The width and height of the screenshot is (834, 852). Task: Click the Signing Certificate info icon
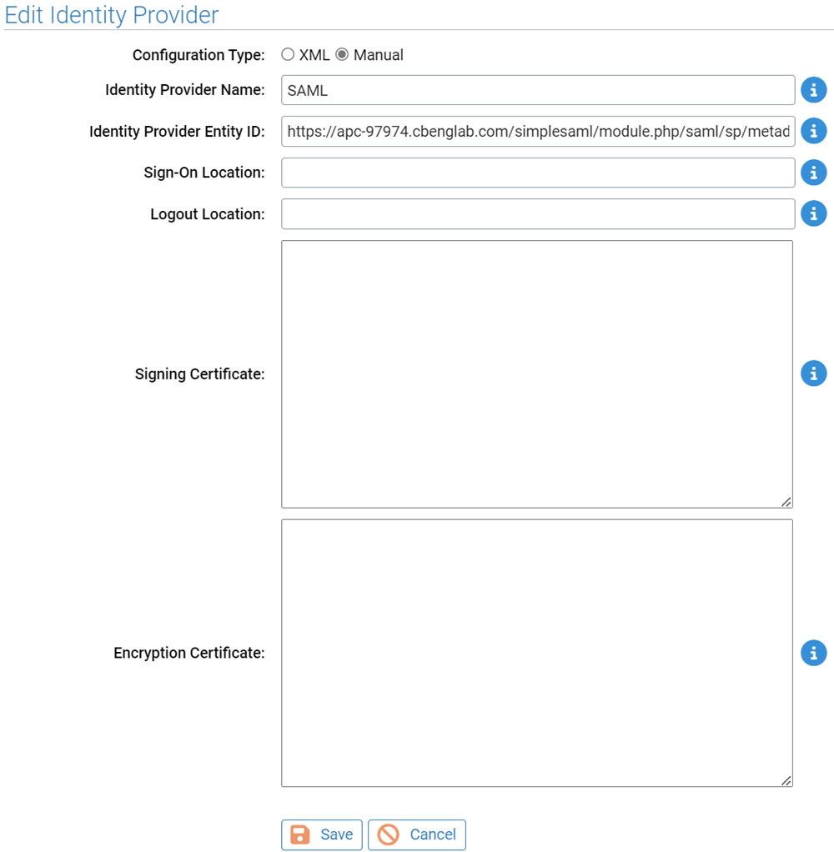pos(813,373)
